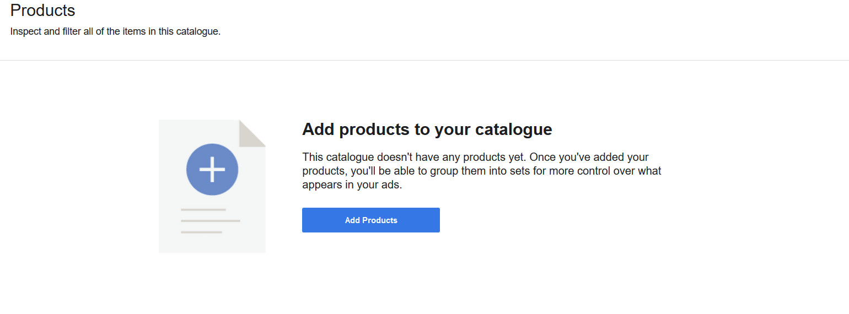Click the 'Inspect and filter all of the items' subtitle

[115, 31]
